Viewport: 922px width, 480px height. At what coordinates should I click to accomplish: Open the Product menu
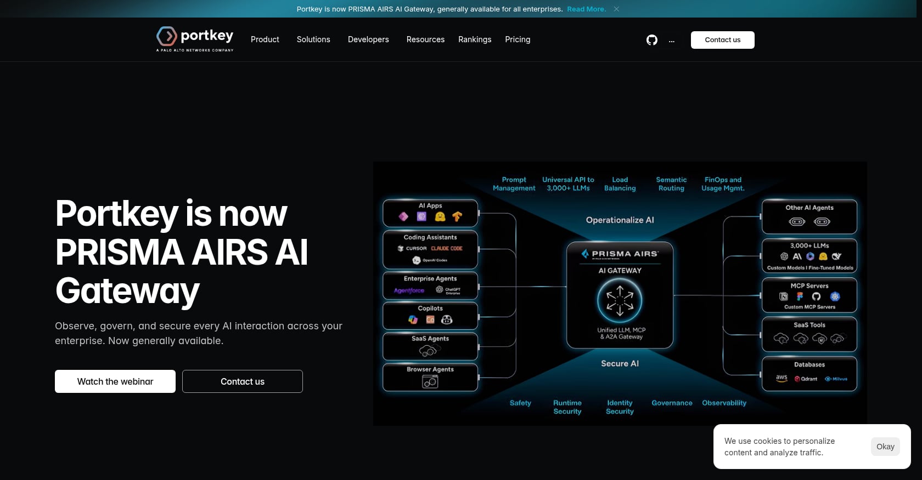pyautogui.click(x=265, y=39)
